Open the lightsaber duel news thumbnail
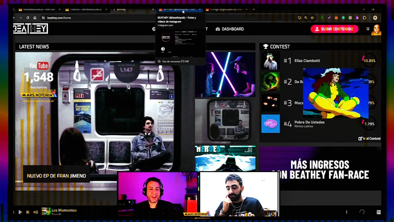This screenshot has width=394, height=222. 225,74
